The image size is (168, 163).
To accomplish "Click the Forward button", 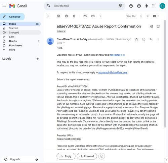I will tap(87, 156).
